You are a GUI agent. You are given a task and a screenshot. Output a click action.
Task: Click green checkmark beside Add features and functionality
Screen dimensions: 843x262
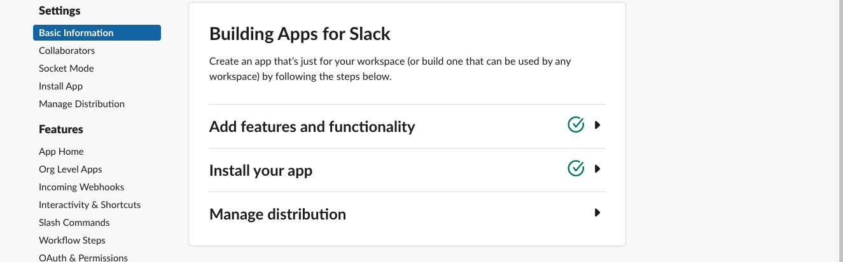(576, 125)
